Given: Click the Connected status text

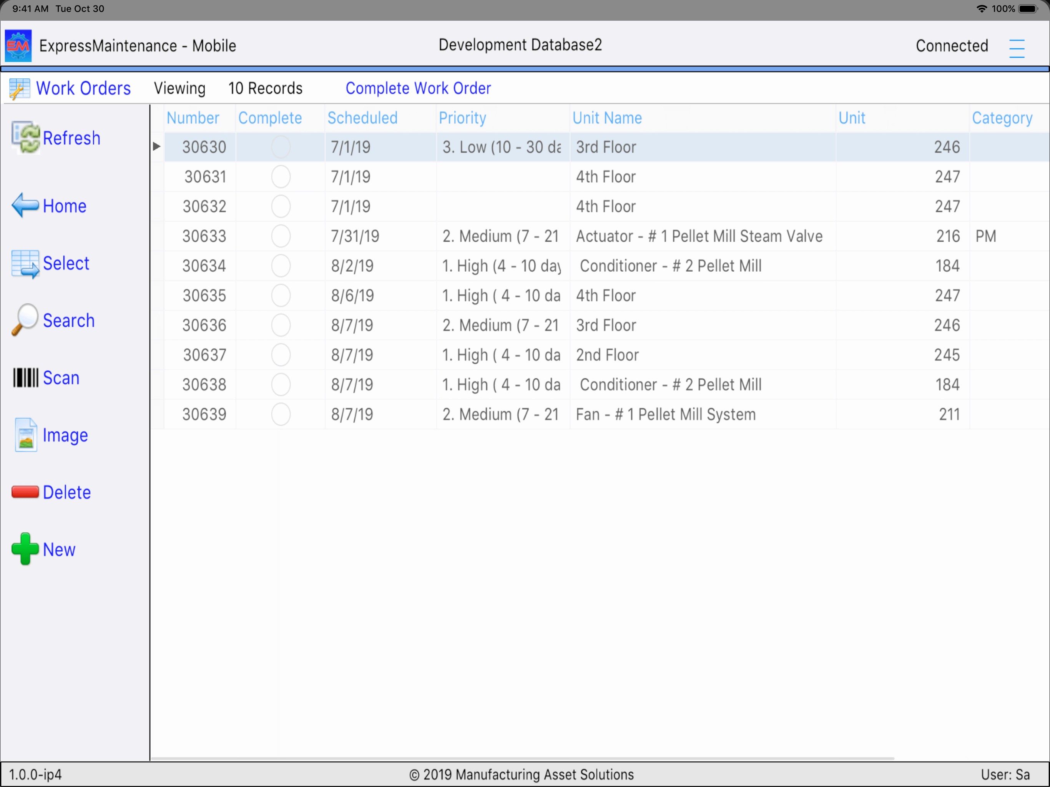Looking at the screenshot, I should tap(952, 46).
